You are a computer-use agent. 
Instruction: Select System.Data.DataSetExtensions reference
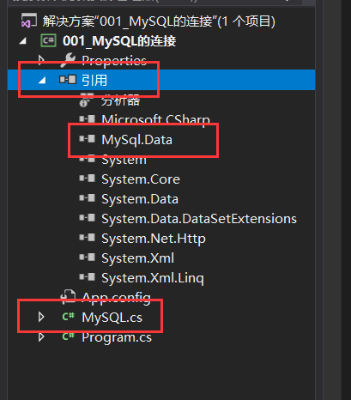pyautogui.click(x=199, y=219)
